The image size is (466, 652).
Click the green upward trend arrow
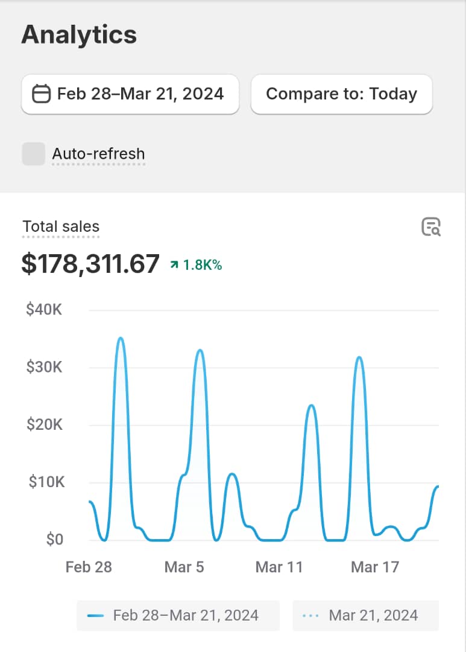[x=175, y=265]
